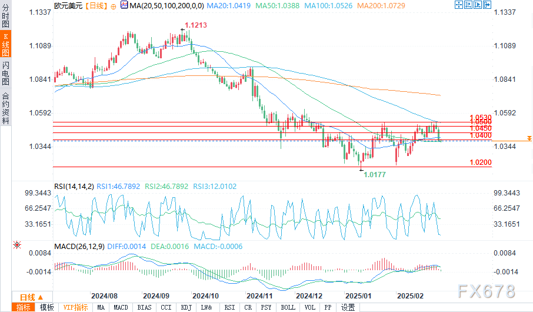The image size is (533, 312).
Task: Open the VIP指标 tab
Action: 75,307
